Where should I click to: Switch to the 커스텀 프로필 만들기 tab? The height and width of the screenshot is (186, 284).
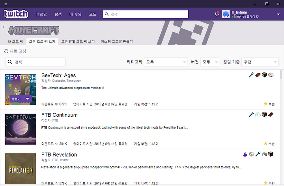click(x=117, y=42)
